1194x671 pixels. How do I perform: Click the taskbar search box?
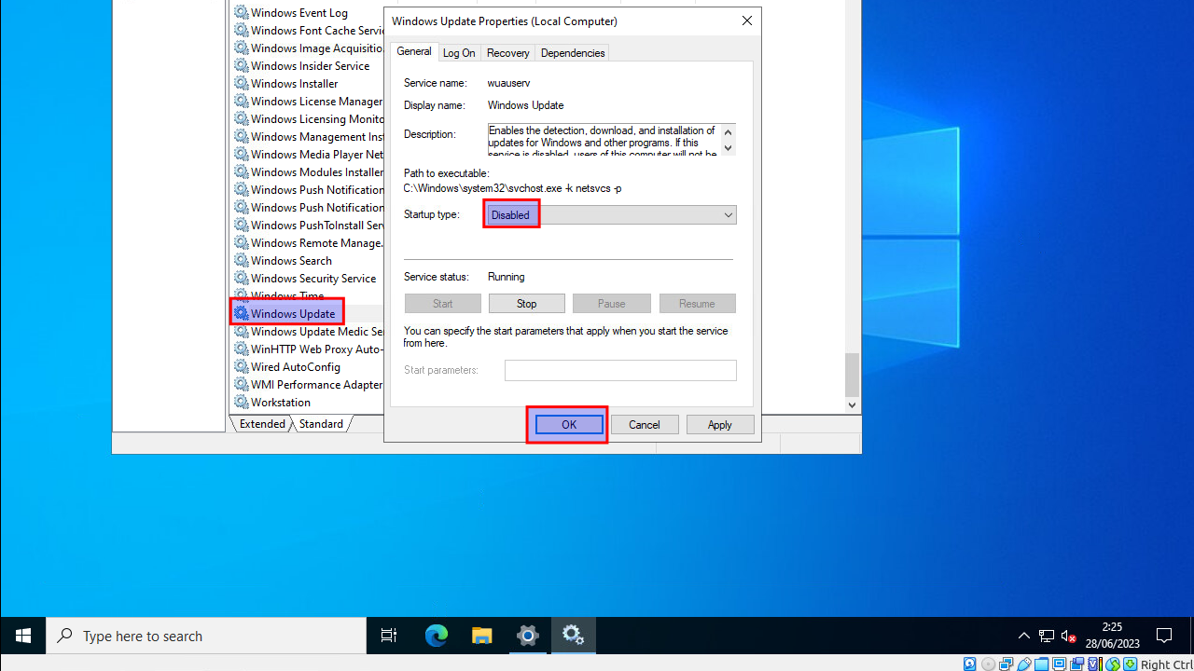(x=206, y=636)
